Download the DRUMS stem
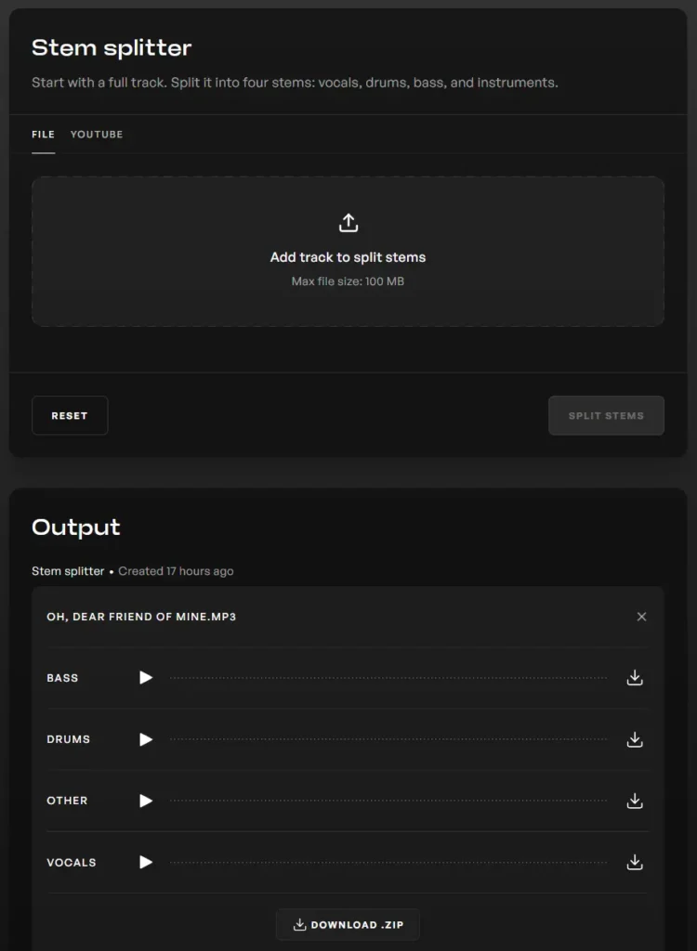The image size is (697, 951). click(635, 739)
